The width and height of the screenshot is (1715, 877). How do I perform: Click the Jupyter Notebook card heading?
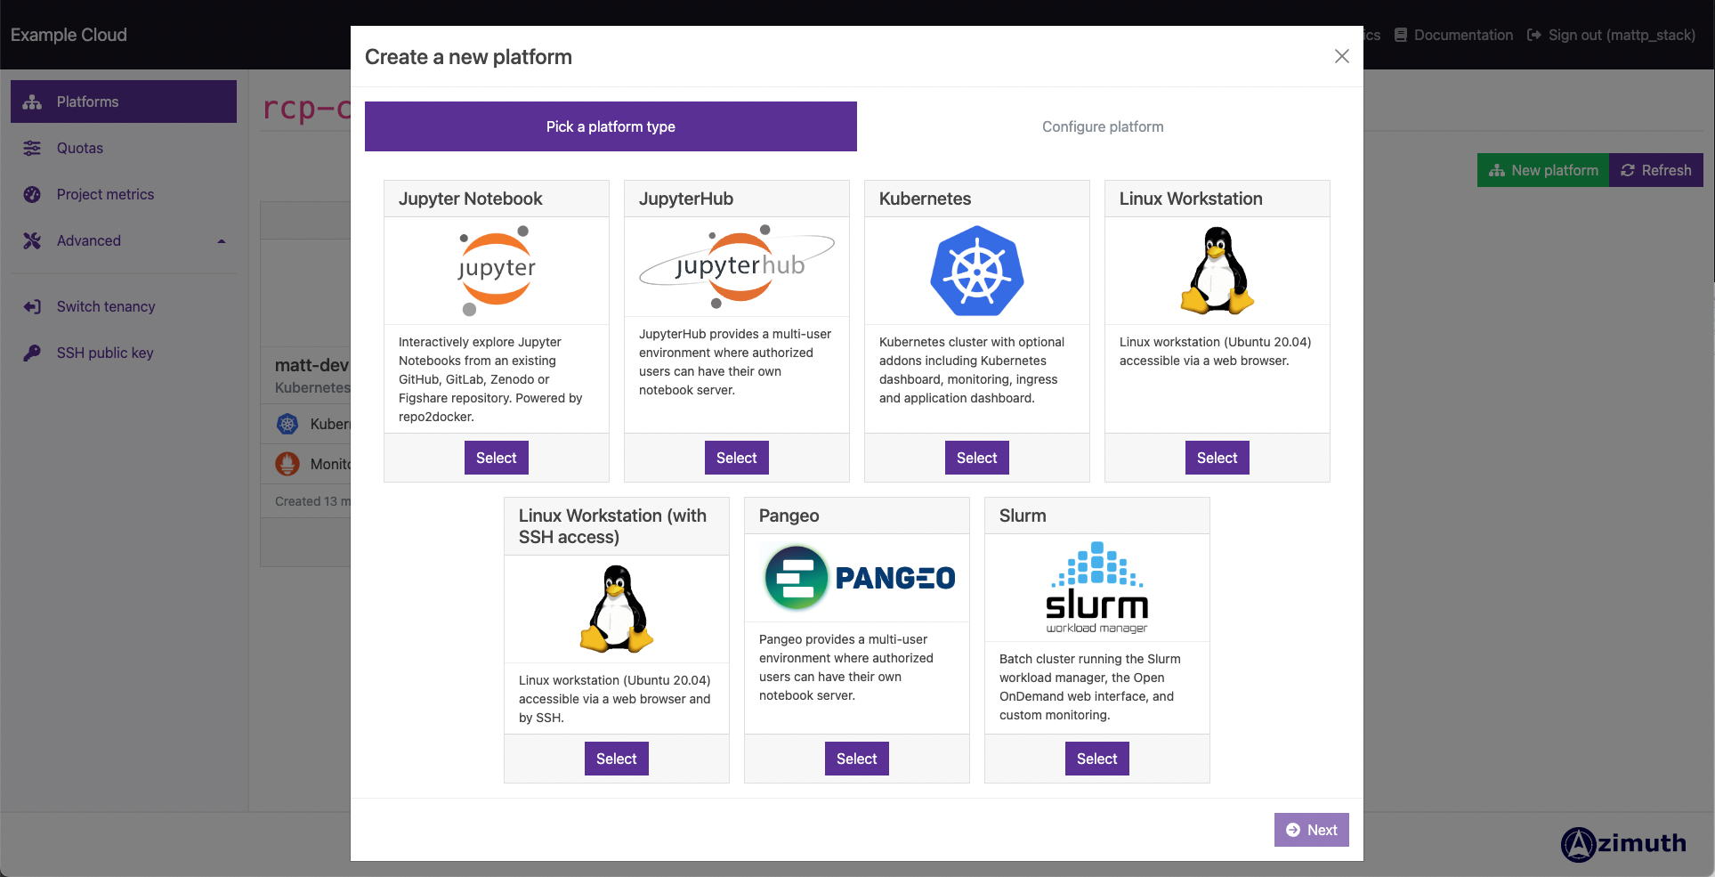[x=471, y=199]
